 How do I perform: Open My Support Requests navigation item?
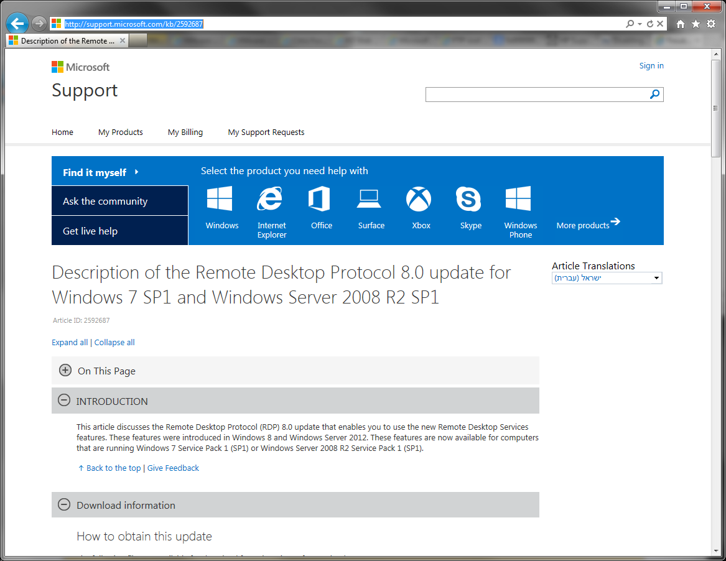point(266,132)
